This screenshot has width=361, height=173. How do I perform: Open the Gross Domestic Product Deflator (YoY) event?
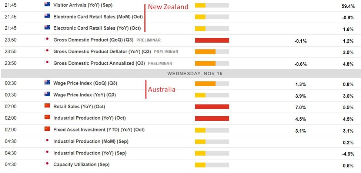102,51
